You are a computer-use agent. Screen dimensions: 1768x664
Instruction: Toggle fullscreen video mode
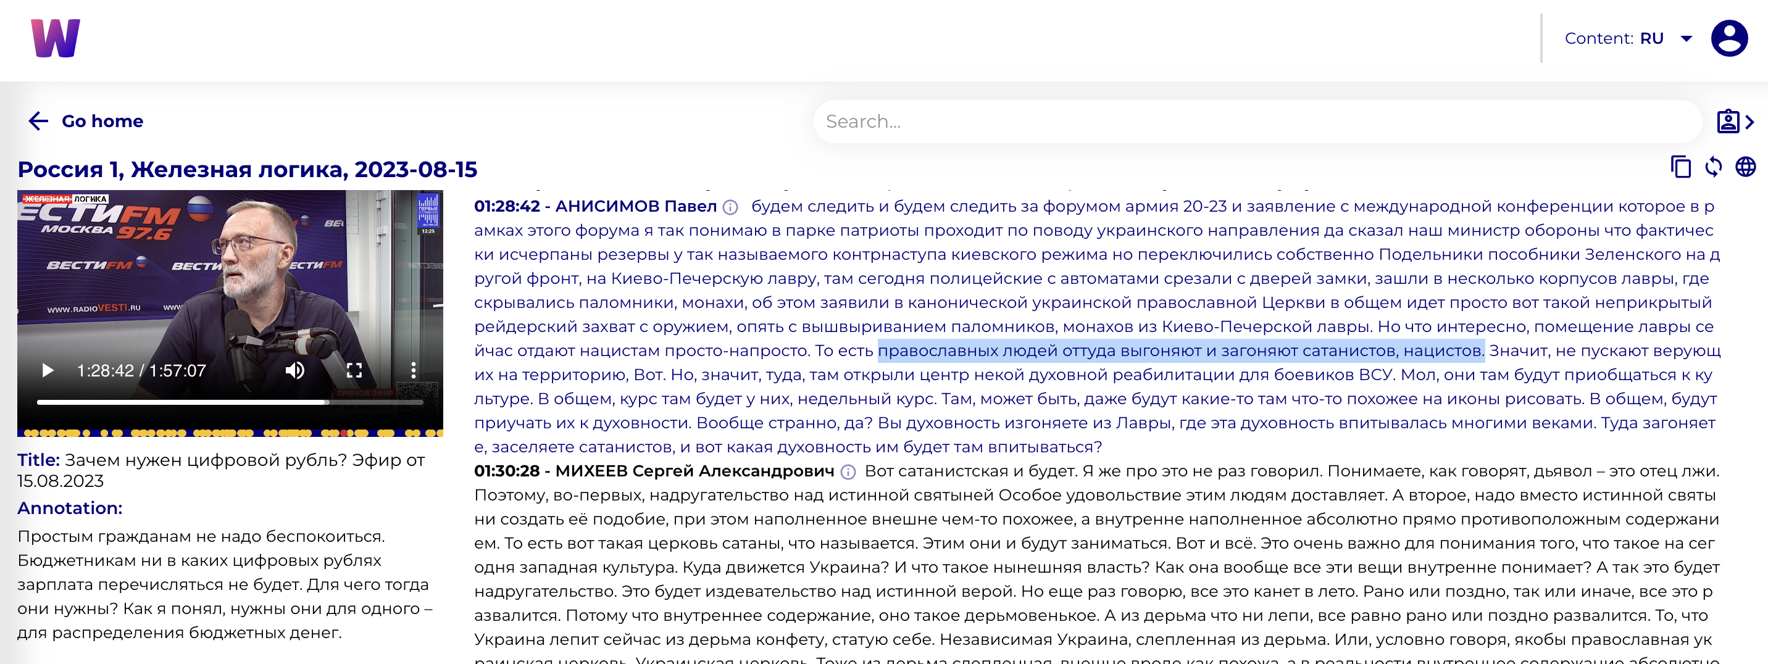click(x=354, y=370)
